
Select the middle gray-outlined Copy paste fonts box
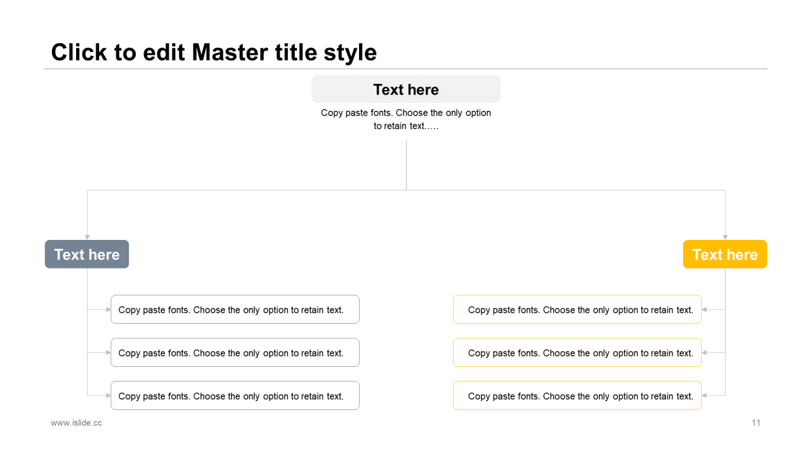[x=235, y=353]
